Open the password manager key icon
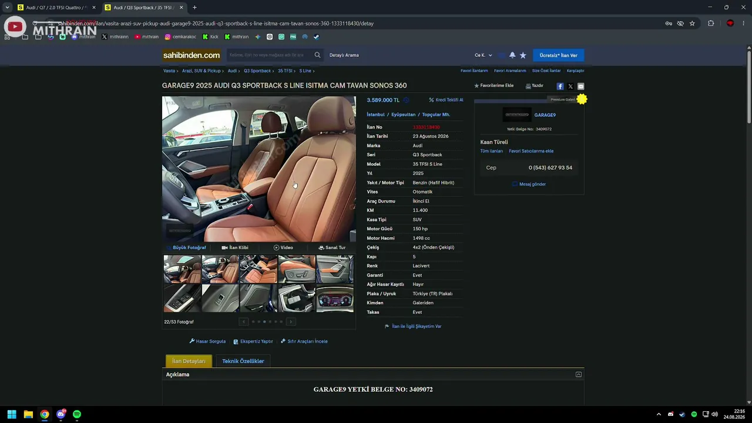This screenshot has height=423, width=752. pyautogui.click(x=669, y=23)
